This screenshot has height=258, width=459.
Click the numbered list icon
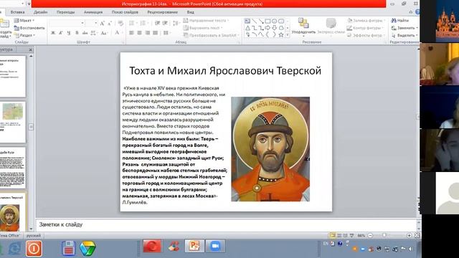pos(143,23)
